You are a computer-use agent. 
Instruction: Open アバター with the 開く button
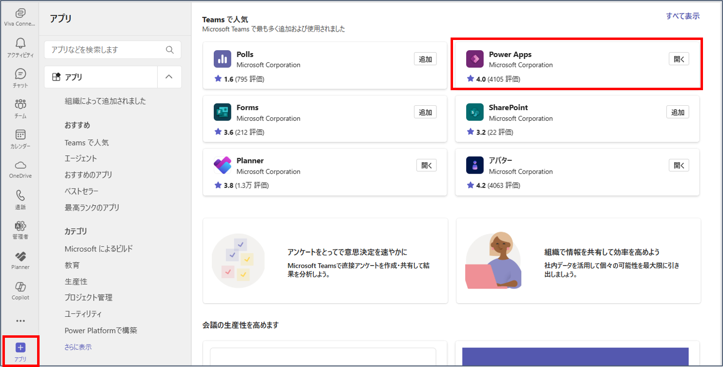tap(679, 165)
